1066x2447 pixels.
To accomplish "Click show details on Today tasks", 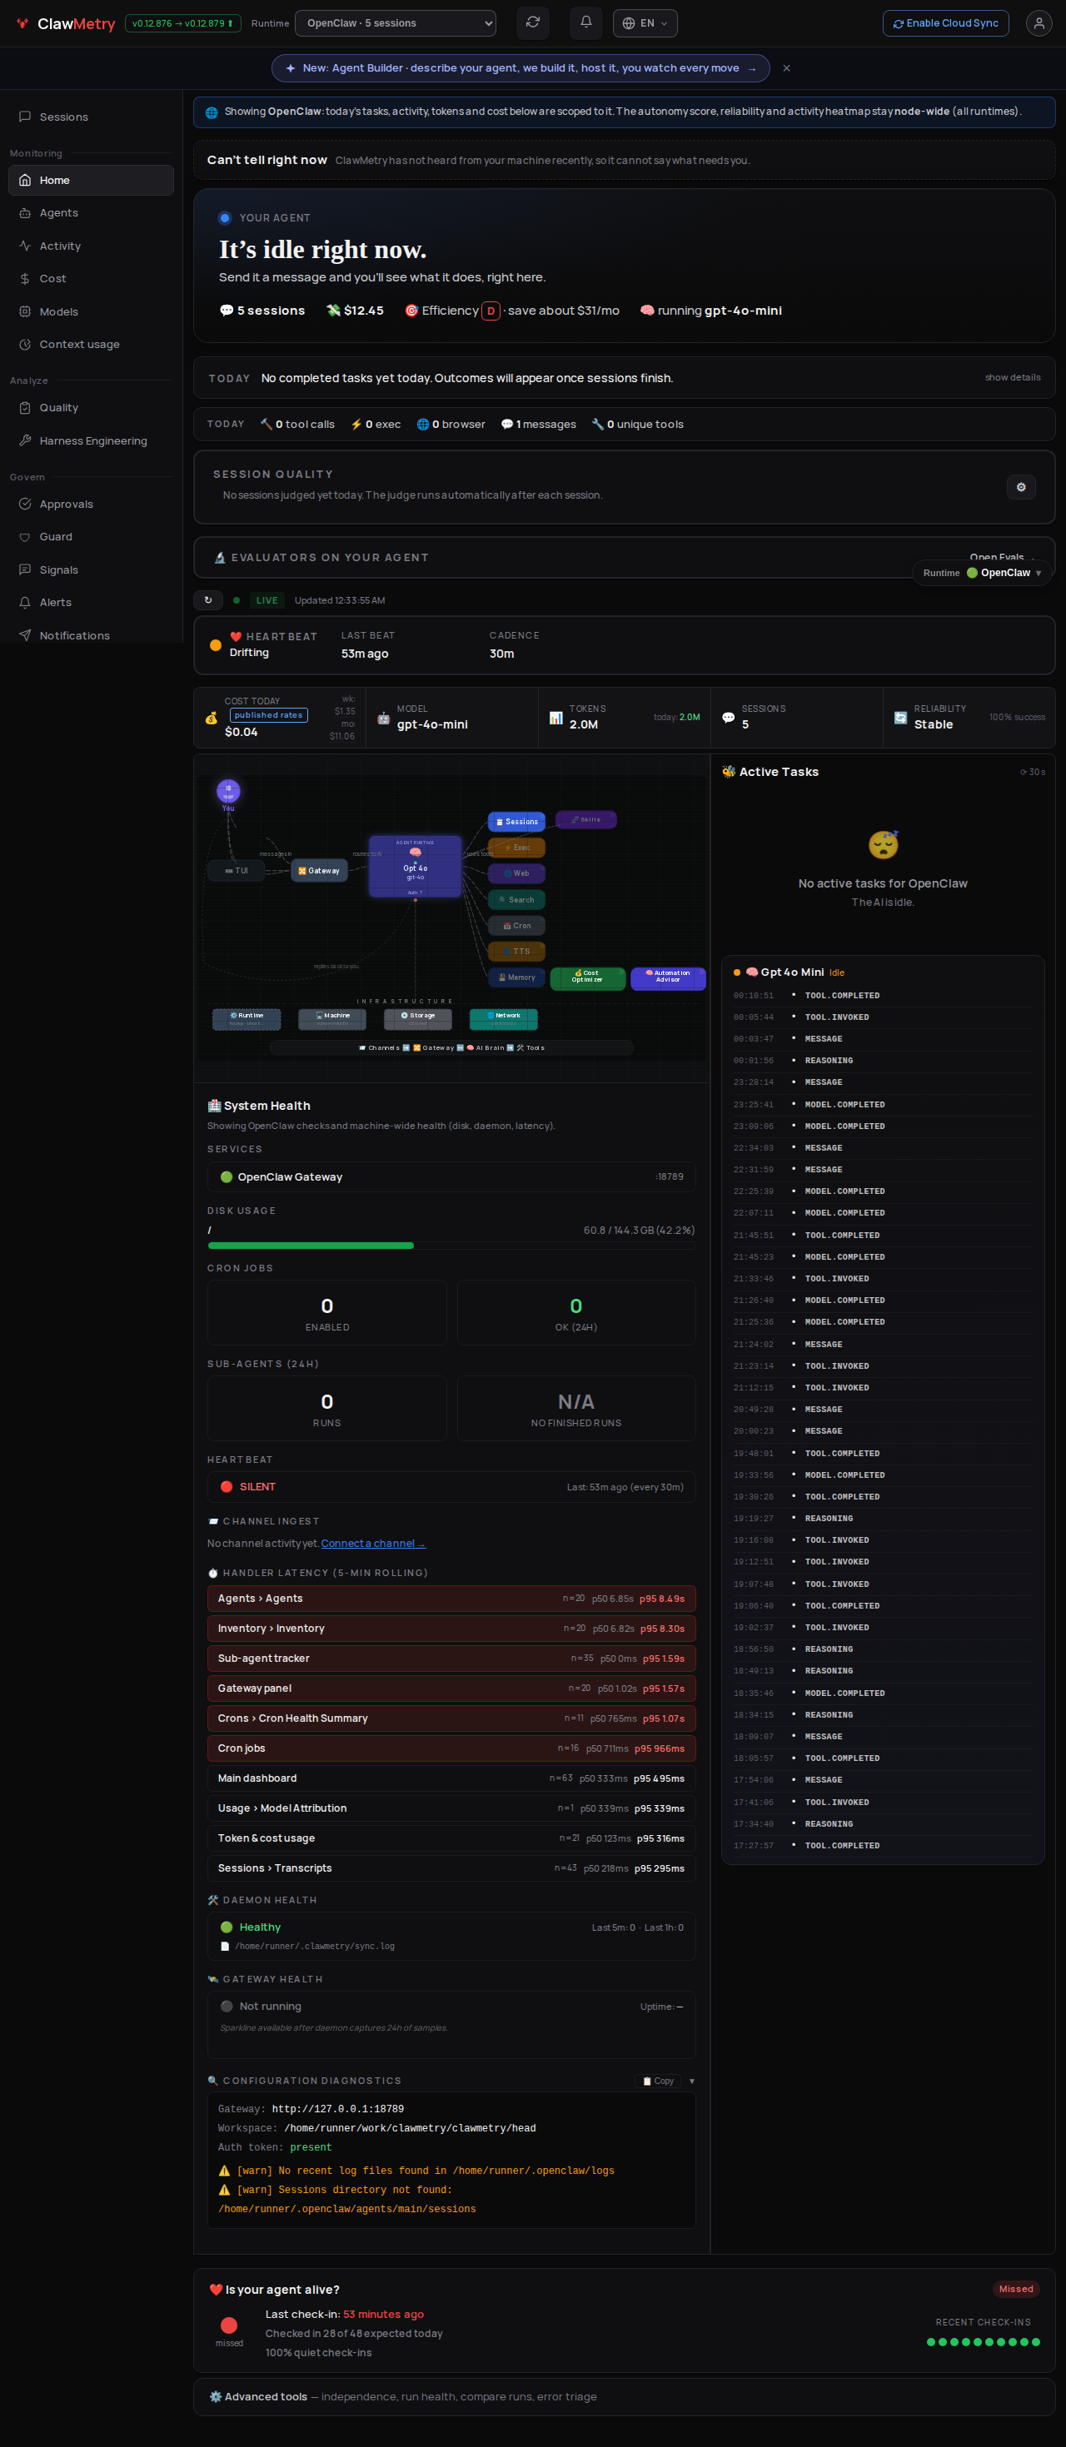I will 1013,378.
